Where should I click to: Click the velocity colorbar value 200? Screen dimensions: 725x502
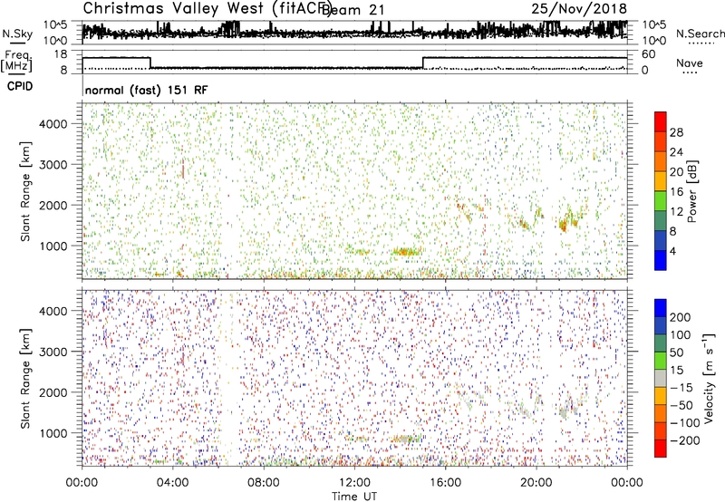point(681,317)
